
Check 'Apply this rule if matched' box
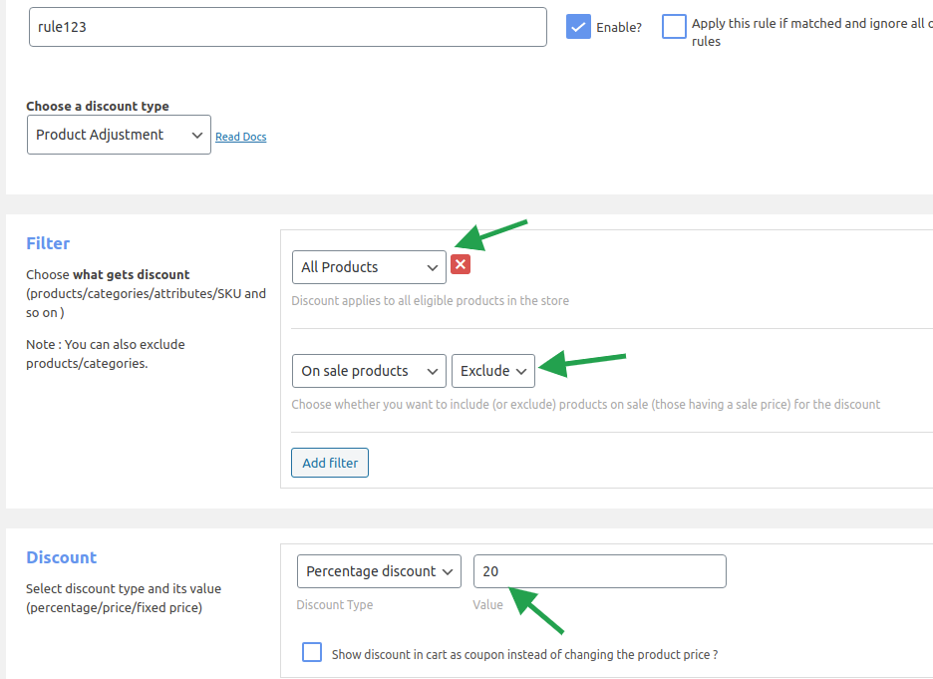675,27
